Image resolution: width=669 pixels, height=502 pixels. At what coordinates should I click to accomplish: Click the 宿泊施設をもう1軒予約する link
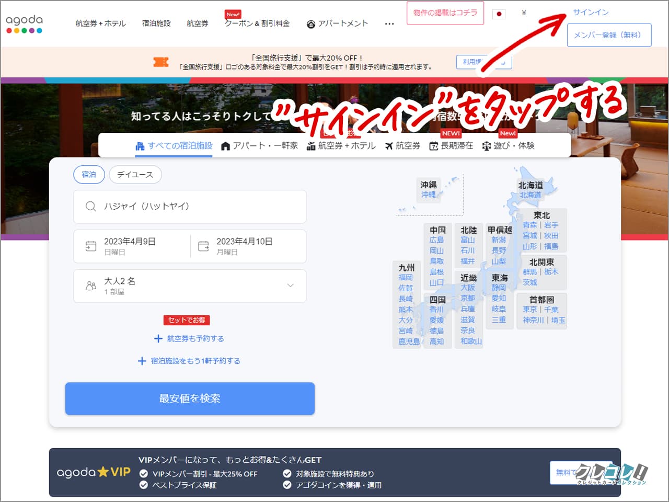[195, 361]
